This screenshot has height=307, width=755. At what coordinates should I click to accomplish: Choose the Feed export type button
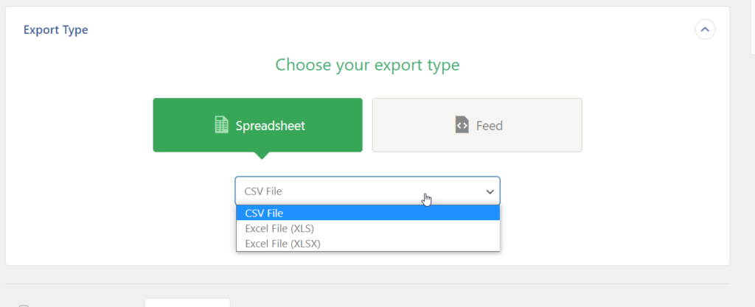point(477,125)
